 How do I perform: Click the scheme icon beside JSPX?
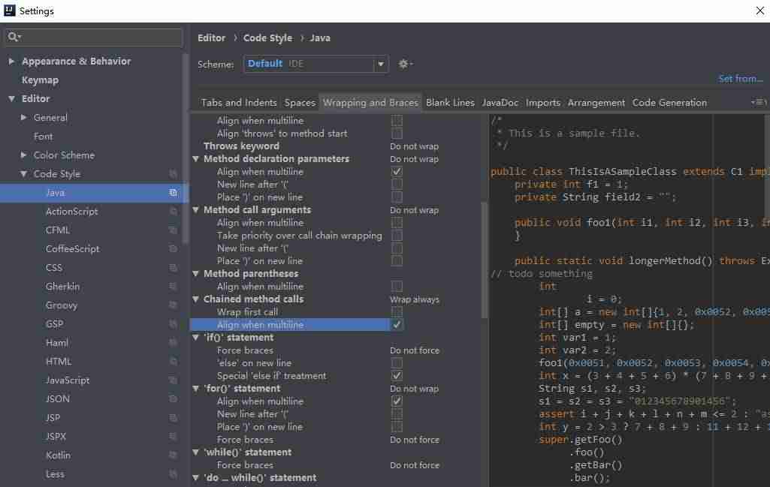(173, 436)
